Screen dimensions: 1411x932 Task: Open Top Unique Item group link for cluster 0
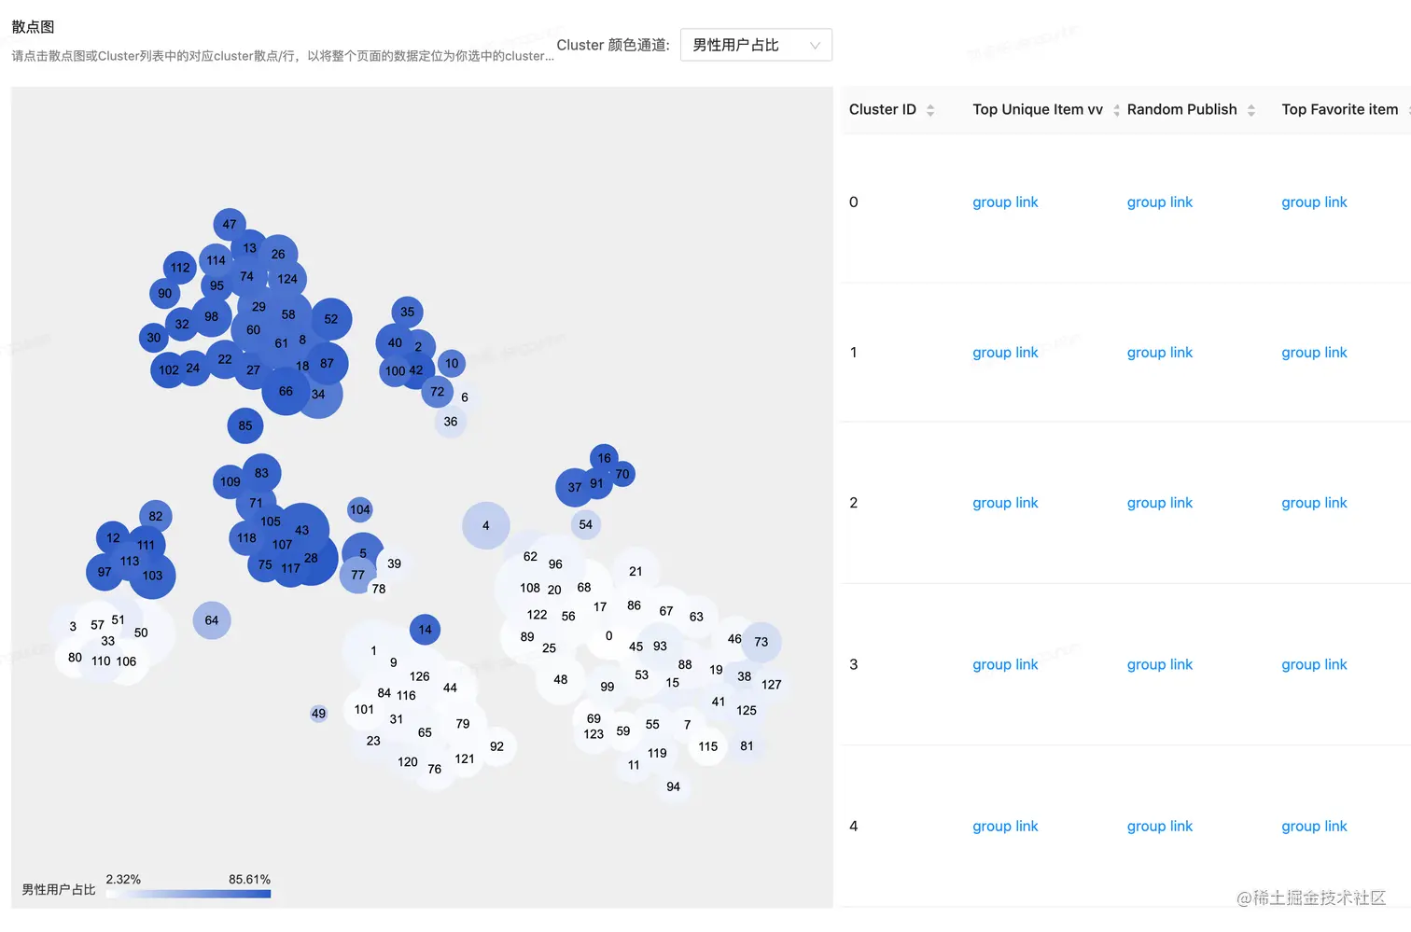pyautogui.click(x=1005, y=202)
